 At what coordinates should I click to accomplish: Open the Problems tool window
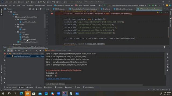click(48, 87)
